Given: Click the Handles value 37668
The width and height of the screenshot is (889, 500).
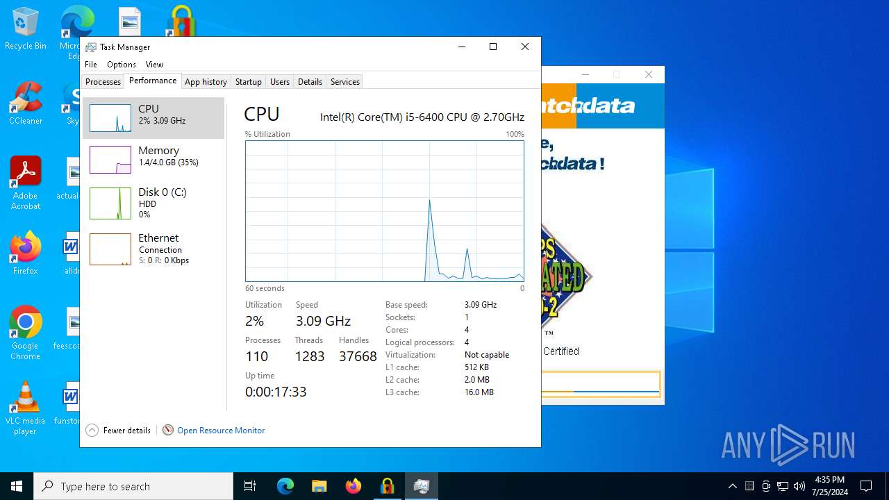Looking at the screenshot, I should [358, 356].
